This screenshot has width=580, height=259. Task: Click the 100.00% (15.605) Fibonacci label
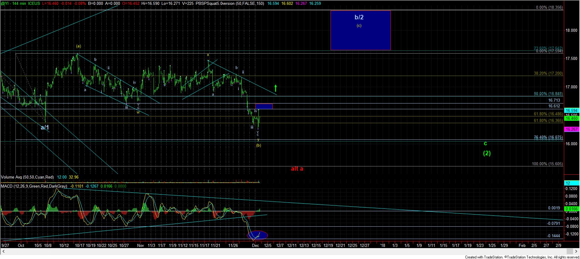click(547, 164)
